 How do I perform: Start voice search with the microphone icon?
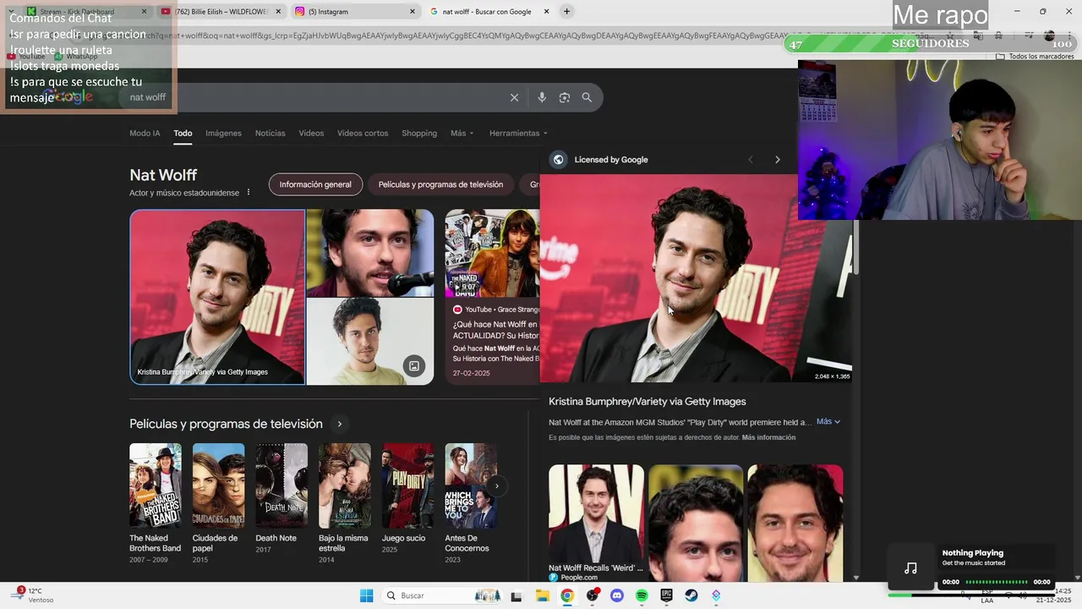click(x=542, y=97)
